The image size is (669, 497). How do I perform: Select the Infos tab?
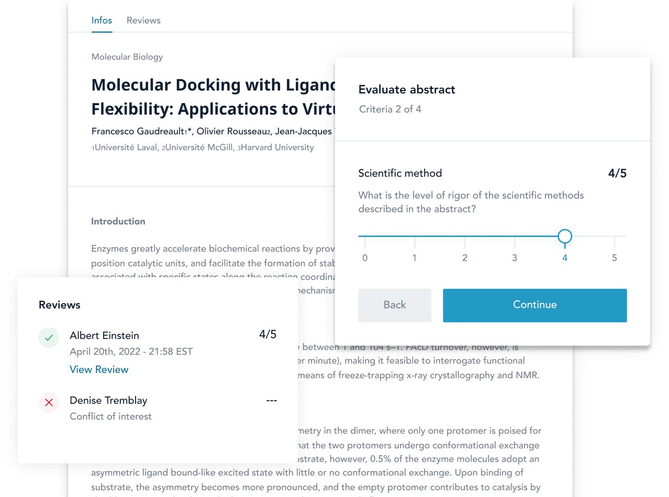point(102,20)
